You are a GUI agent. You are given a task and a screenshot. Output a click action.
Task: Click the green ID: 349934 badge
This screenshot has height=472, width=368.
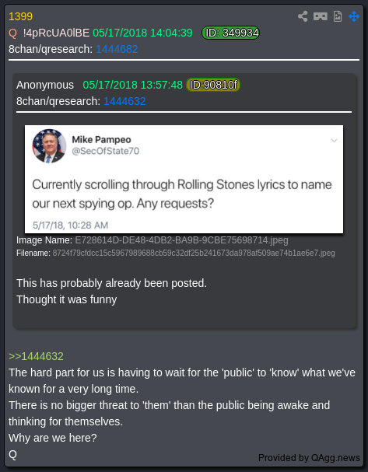[230, 33]
